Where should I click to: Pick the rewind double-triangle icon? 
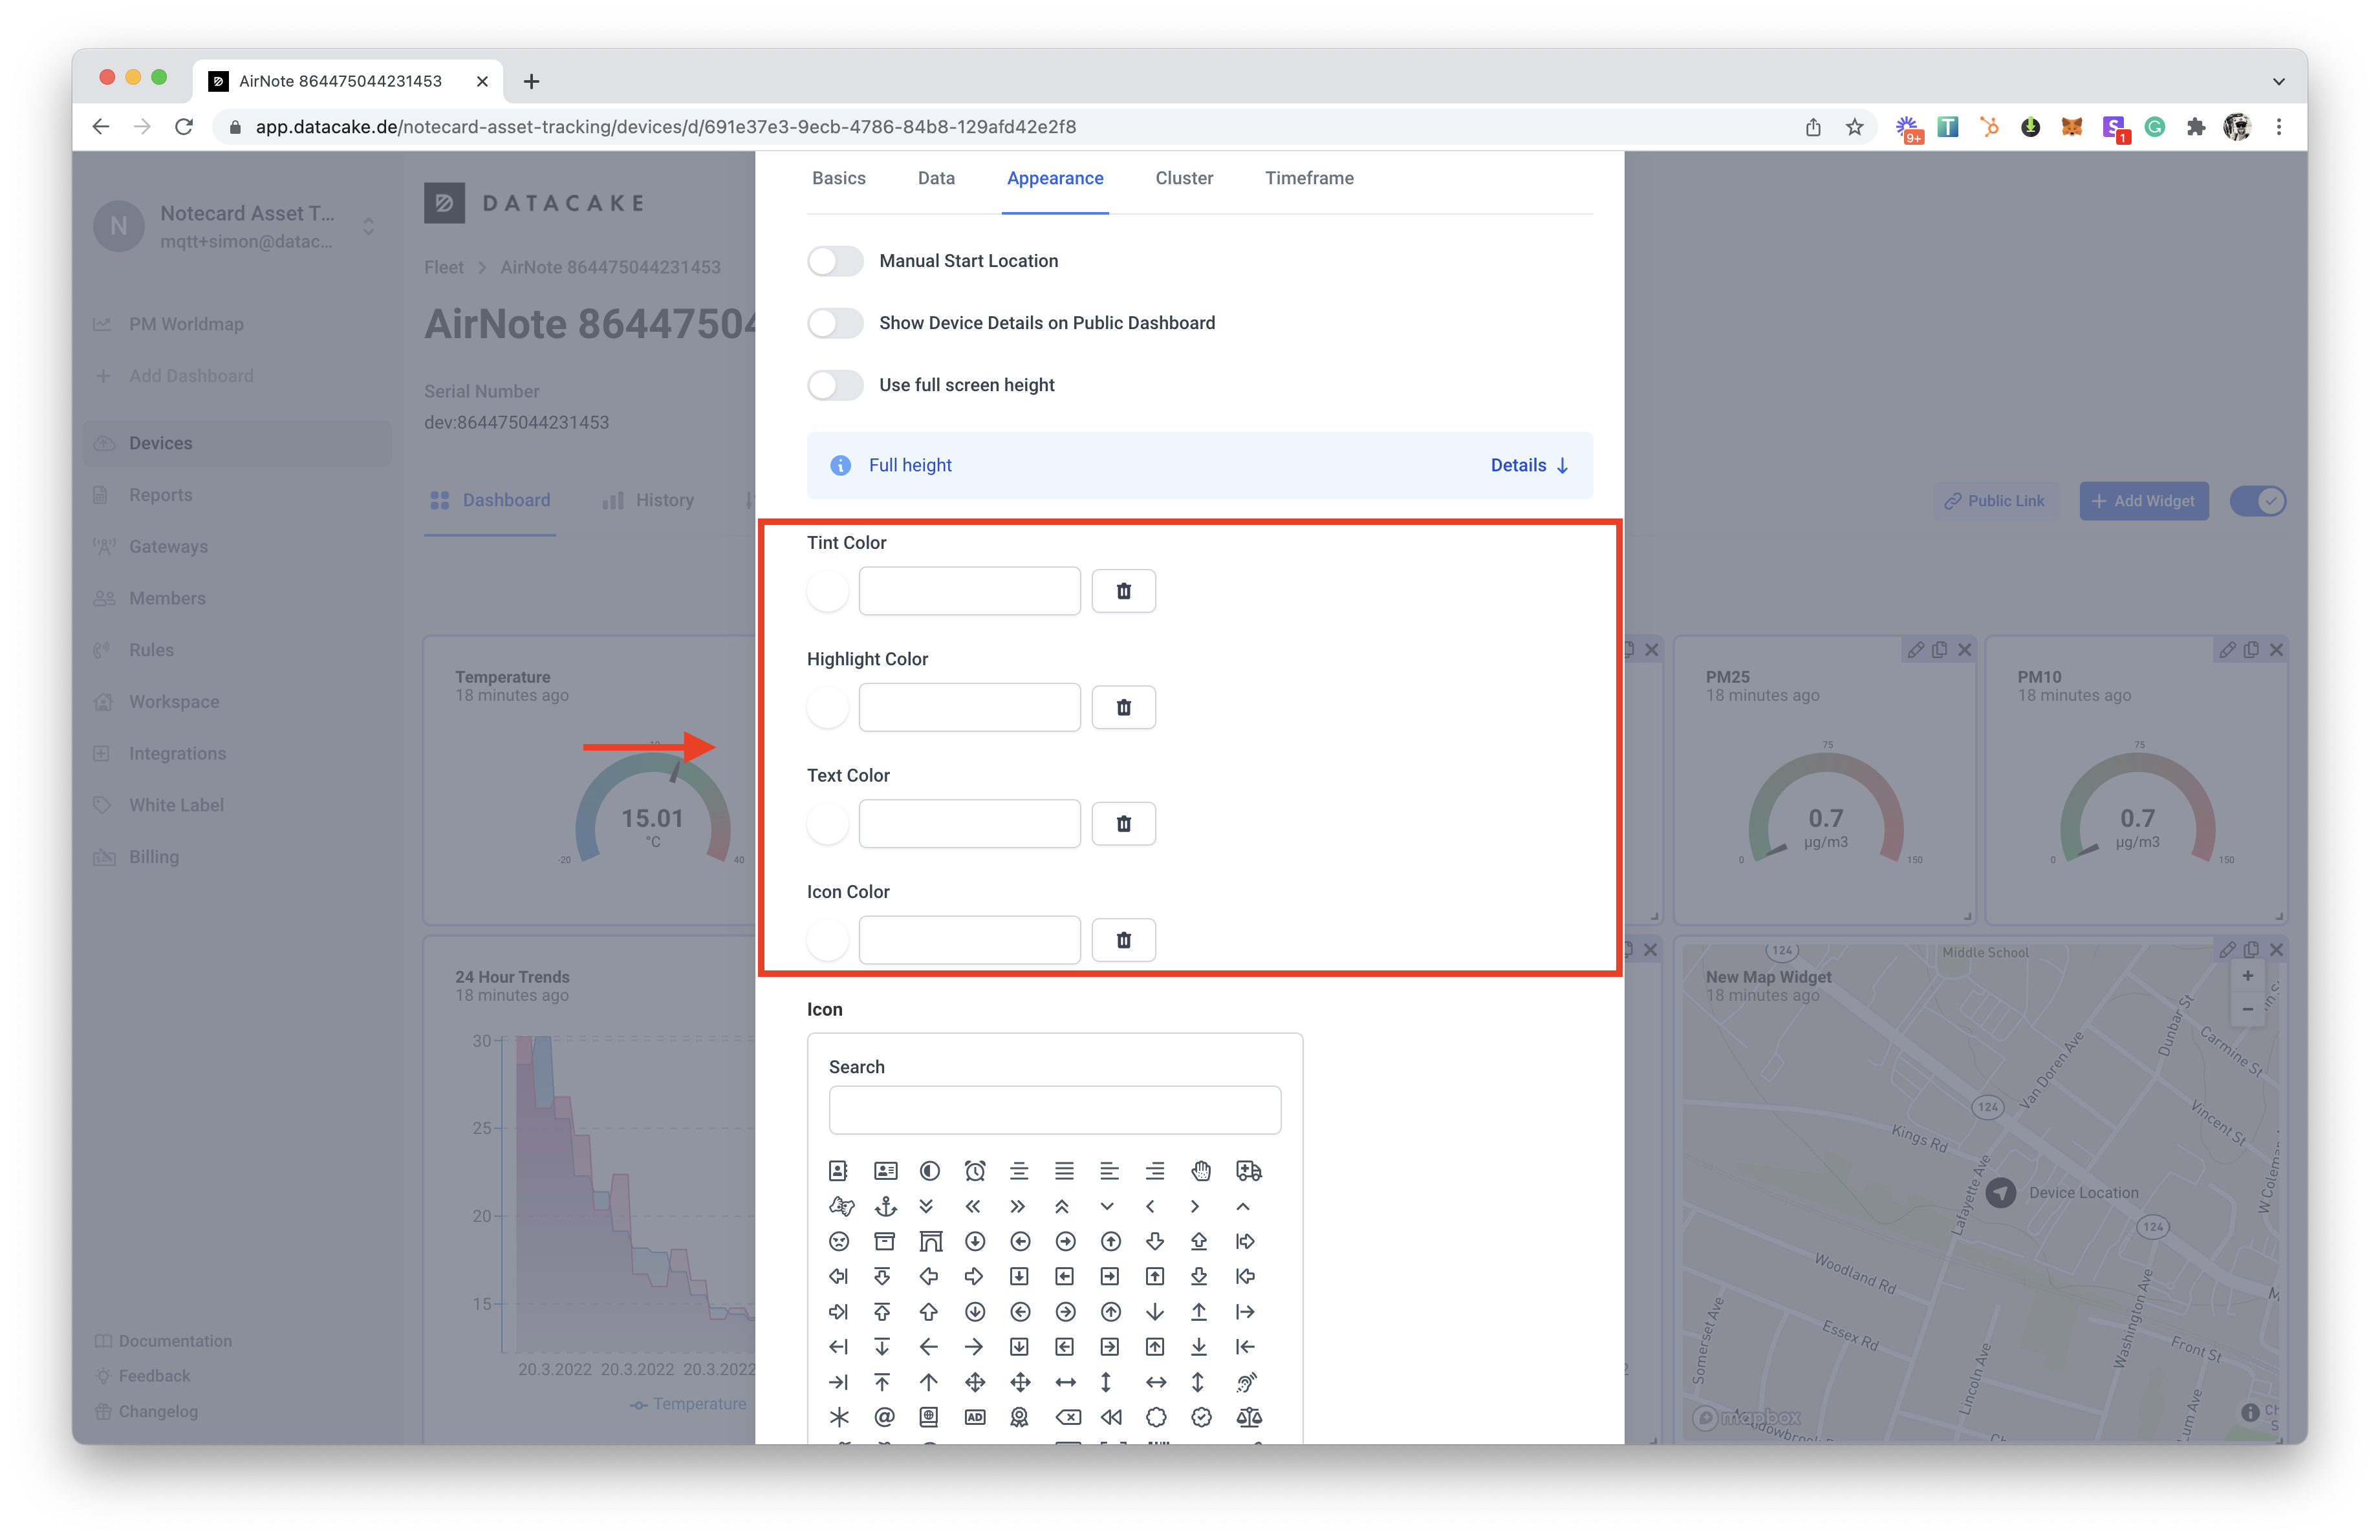(1110, 1417)
